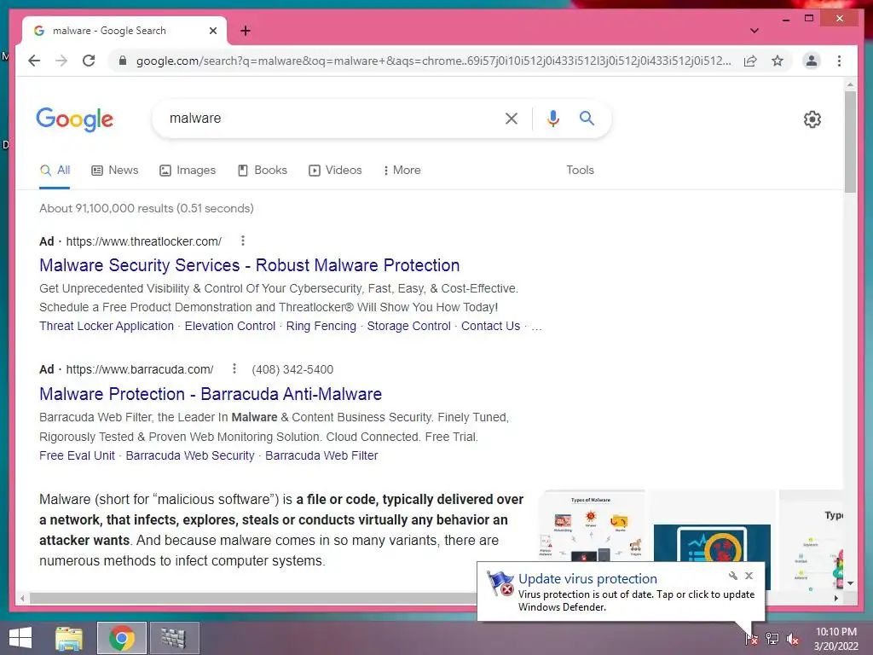The image size is (873, 655).
Task: Open the Free Eval Unit sitelink
Action: coord(77,455)
